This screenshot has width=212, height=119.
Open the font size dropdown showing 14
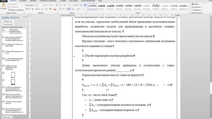pyautogui.click(x=42, y=5)
